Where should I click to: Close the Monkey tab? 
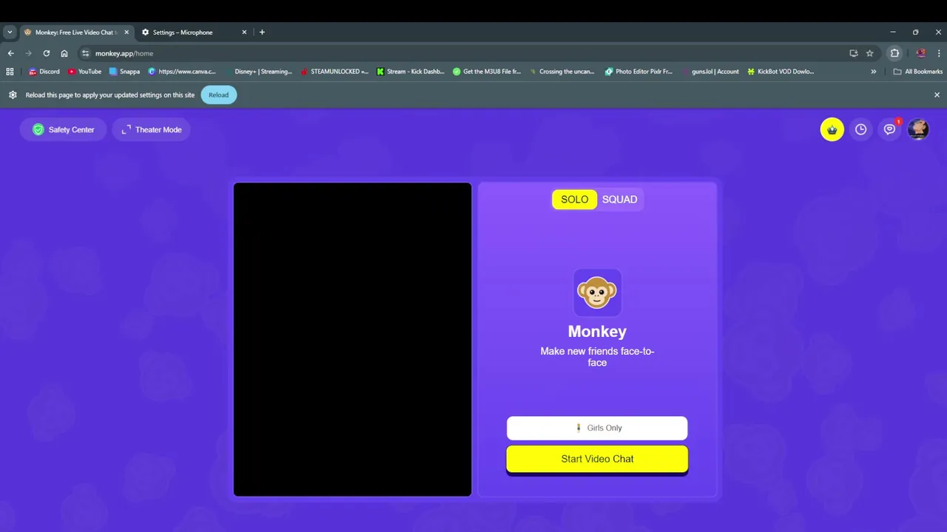point(127,33)
